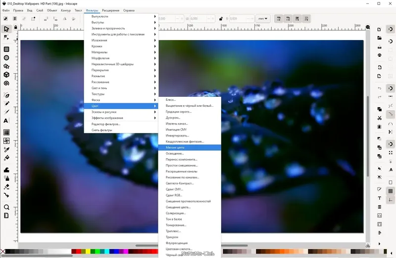This screenshot has height=258, width=396.
Task: Toggle top snapping button in snap bar
Action: point(391,29)
